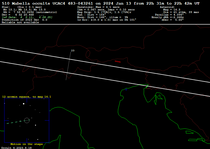The width and height of the screenshot is (210, 149).
Task: Click 'Mag Drop: 1.5 [75%]v' line
Action: pos(104,12)
